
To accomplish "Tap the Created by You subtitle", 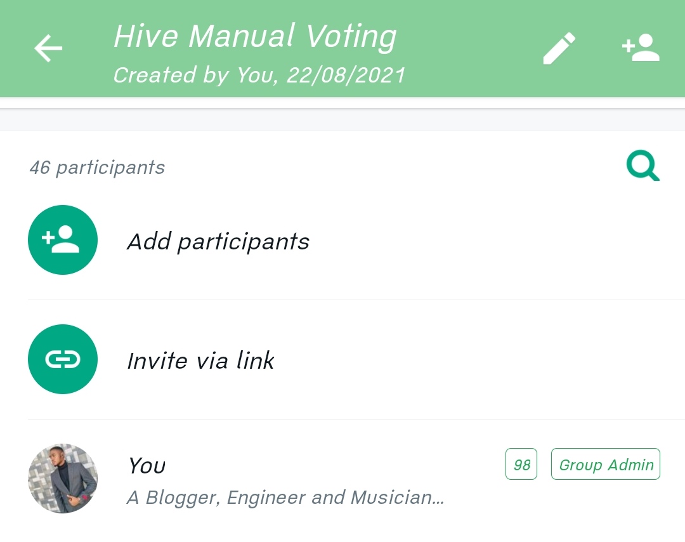I will point(259,75).
